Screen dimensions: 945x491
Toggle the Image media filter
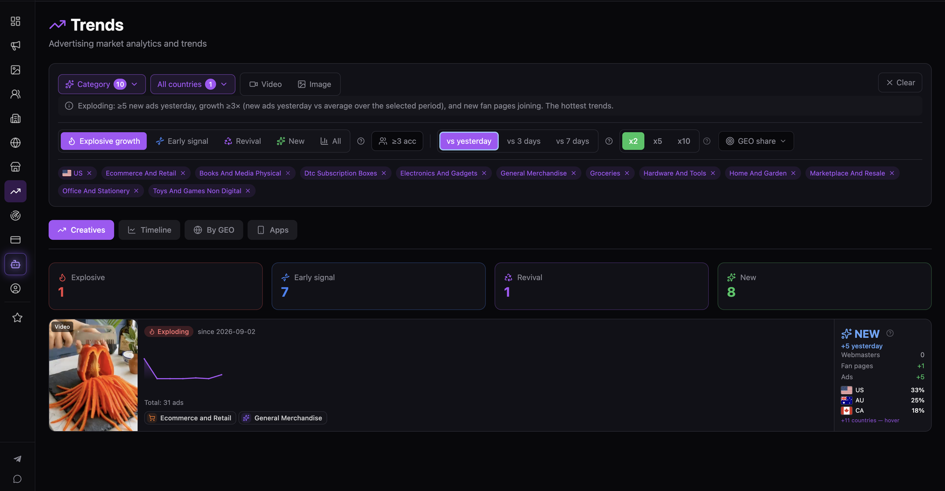pos(314,84)
